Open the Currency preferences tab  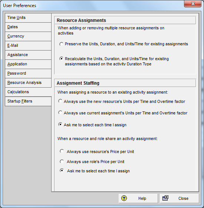tap(28, 36)
